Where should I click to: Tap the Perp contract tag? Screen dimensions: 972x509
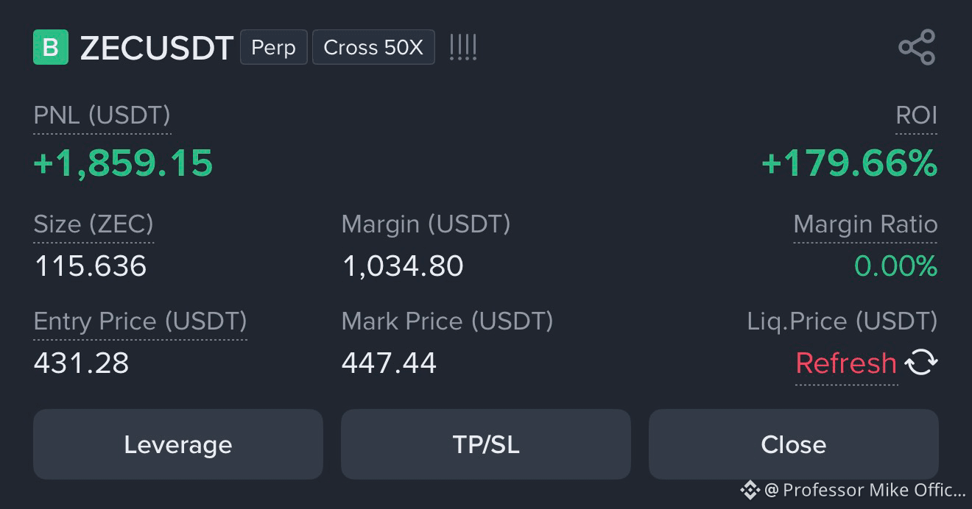pos(273,48)
